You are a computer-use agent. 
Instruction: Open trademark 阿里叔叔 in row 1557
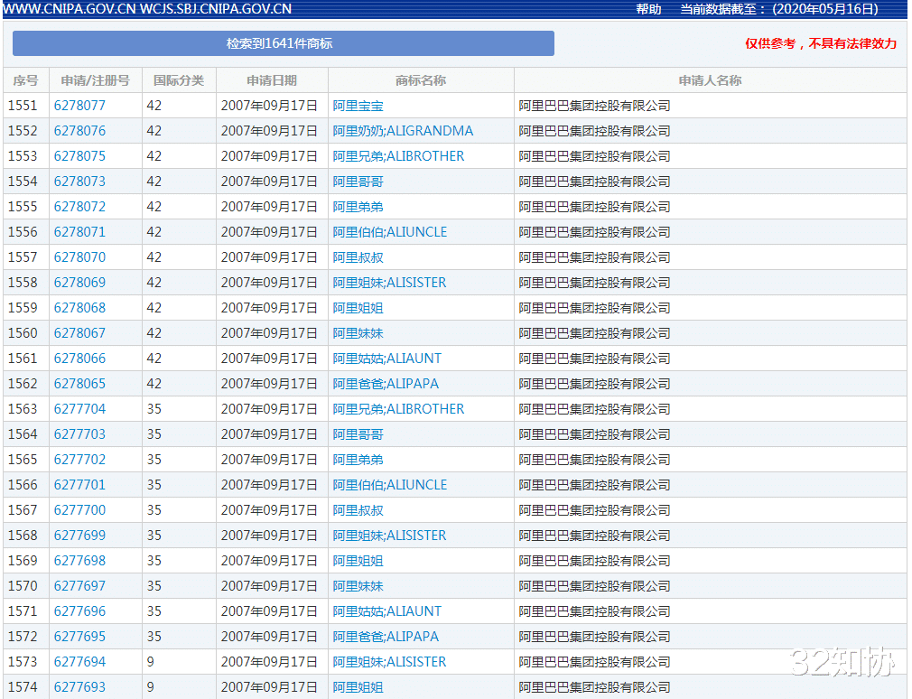pos(358,257)
